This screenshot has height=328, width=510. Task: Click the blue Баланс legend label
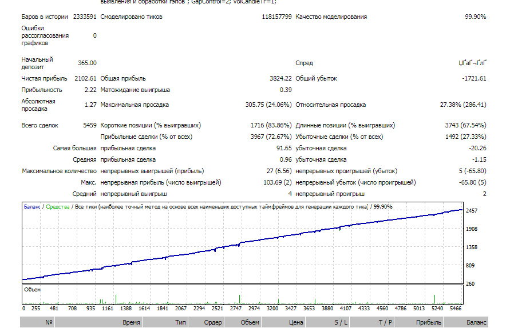[32, 206]
